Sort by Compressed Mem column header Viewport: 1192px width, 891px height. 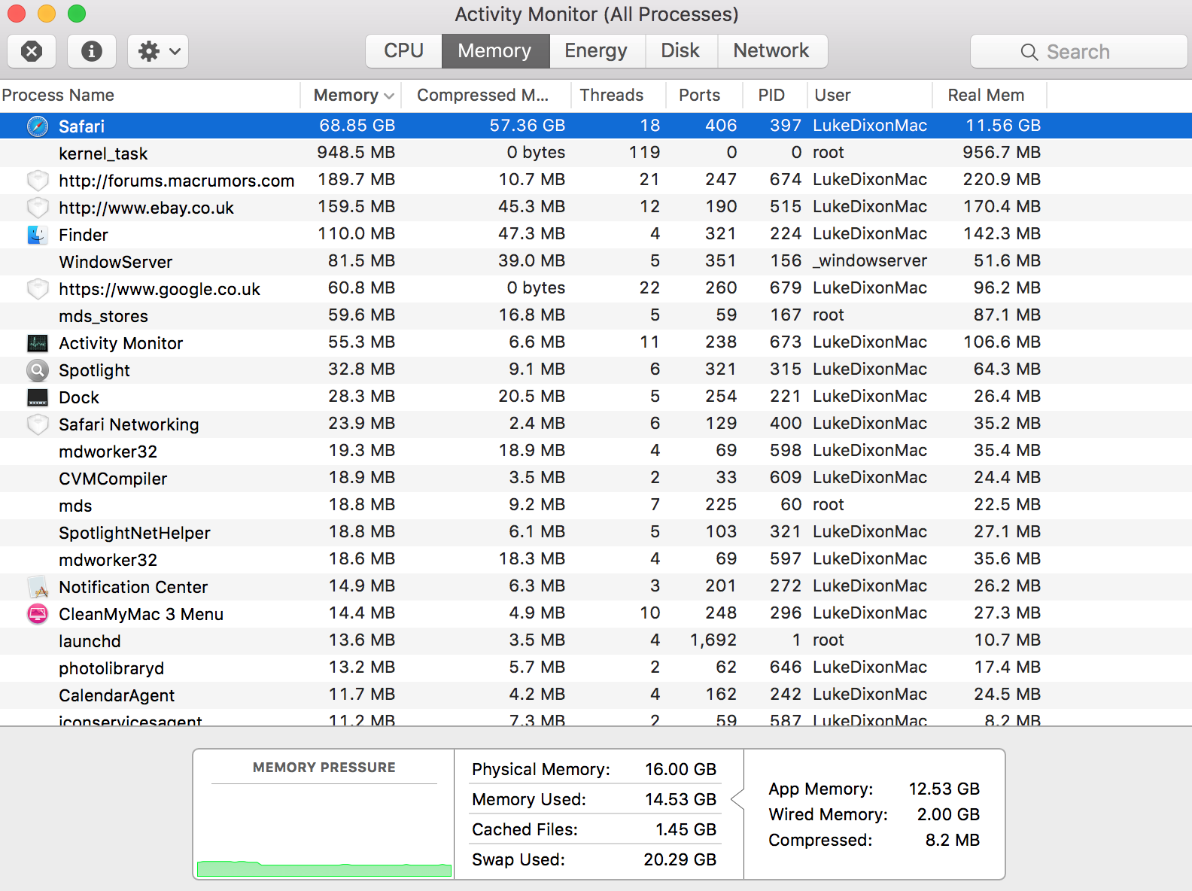pos(485,95)
